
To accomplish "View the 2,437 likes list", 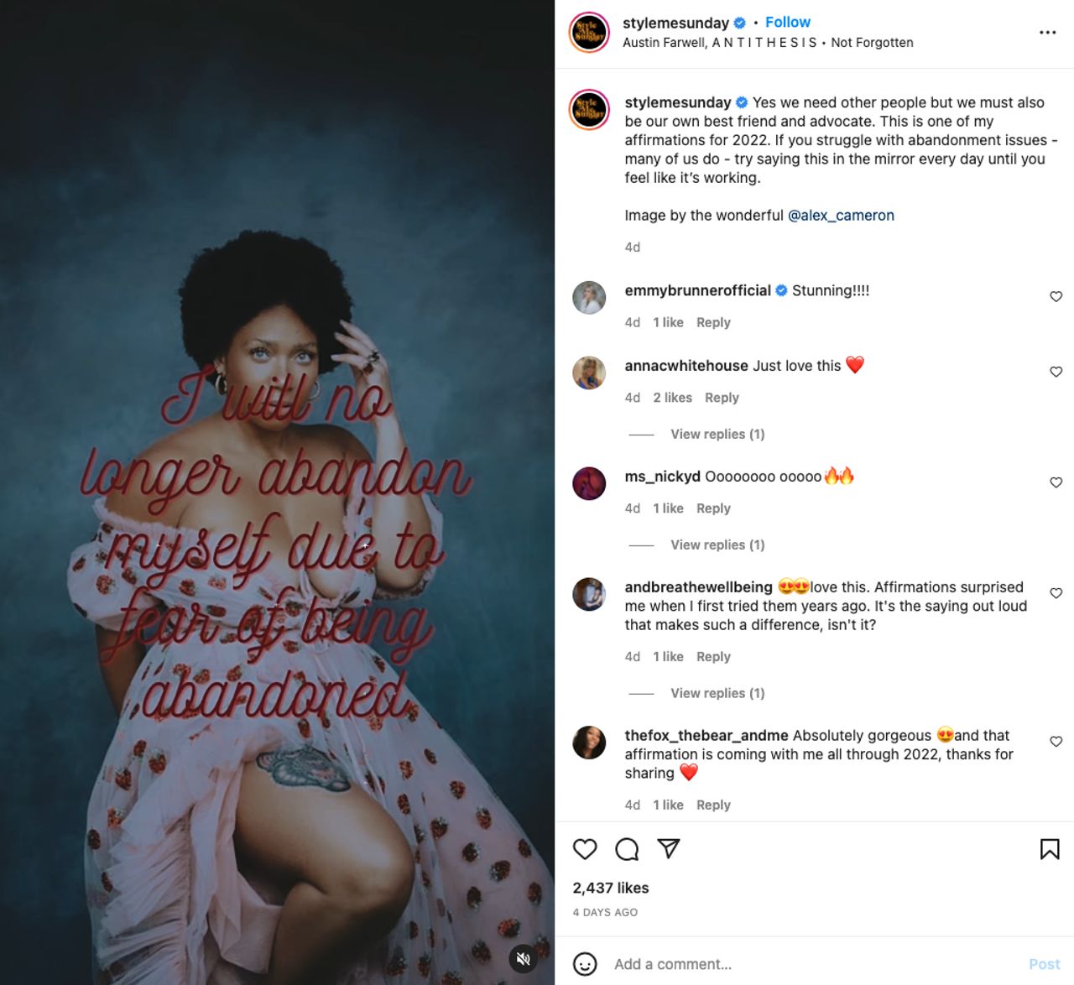I will [x=611, y=888].
